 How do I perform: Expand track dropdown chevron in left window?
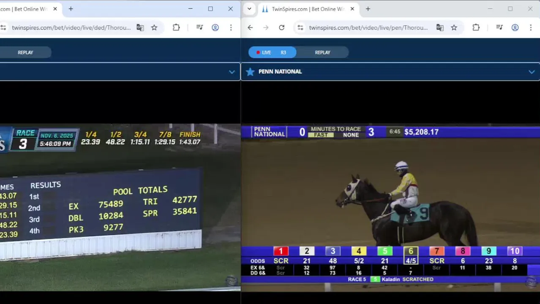[232, 72]
